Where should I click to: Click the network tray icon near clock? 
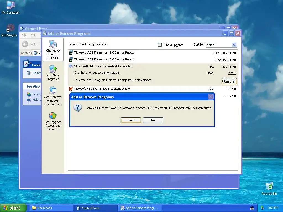[263, 208]
